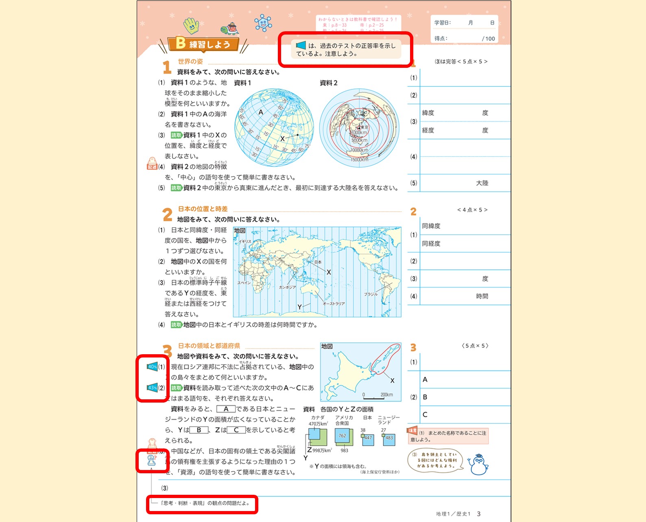Image resolution: width=646 pixels, height=522 pixels.
Task: Click the 40% correct-rate megaphone icon
Action: point(152,367)
